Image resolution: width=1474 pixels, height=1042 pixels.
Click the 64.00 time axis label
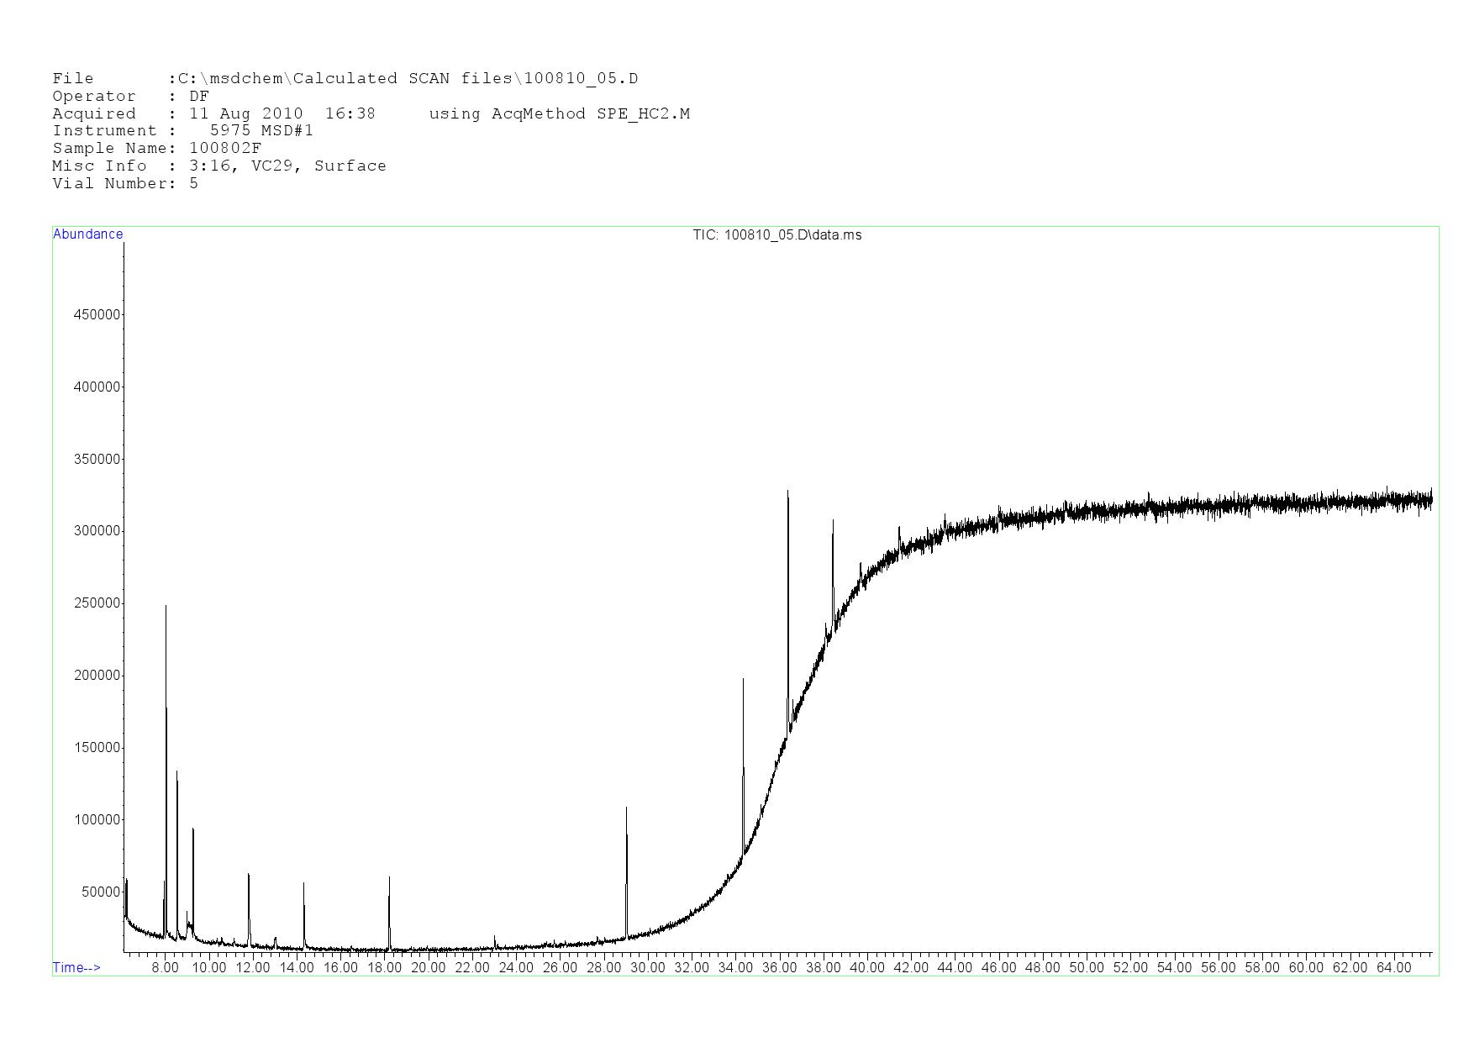(1393, 968)
